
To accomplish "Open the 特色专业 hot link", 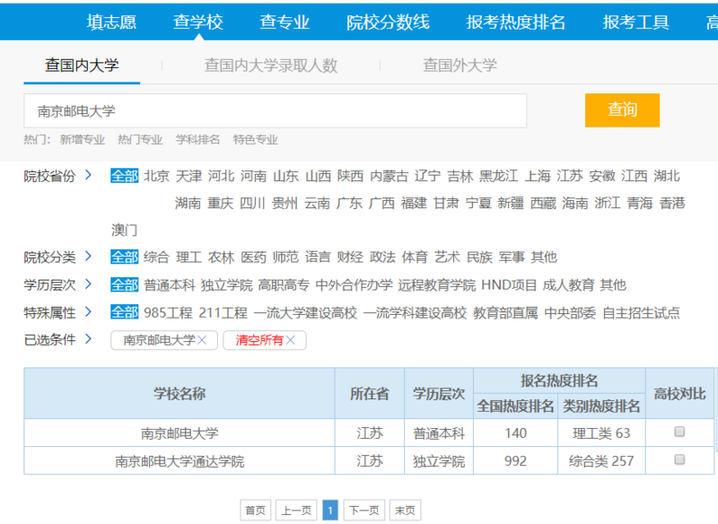I will [256, 140].
